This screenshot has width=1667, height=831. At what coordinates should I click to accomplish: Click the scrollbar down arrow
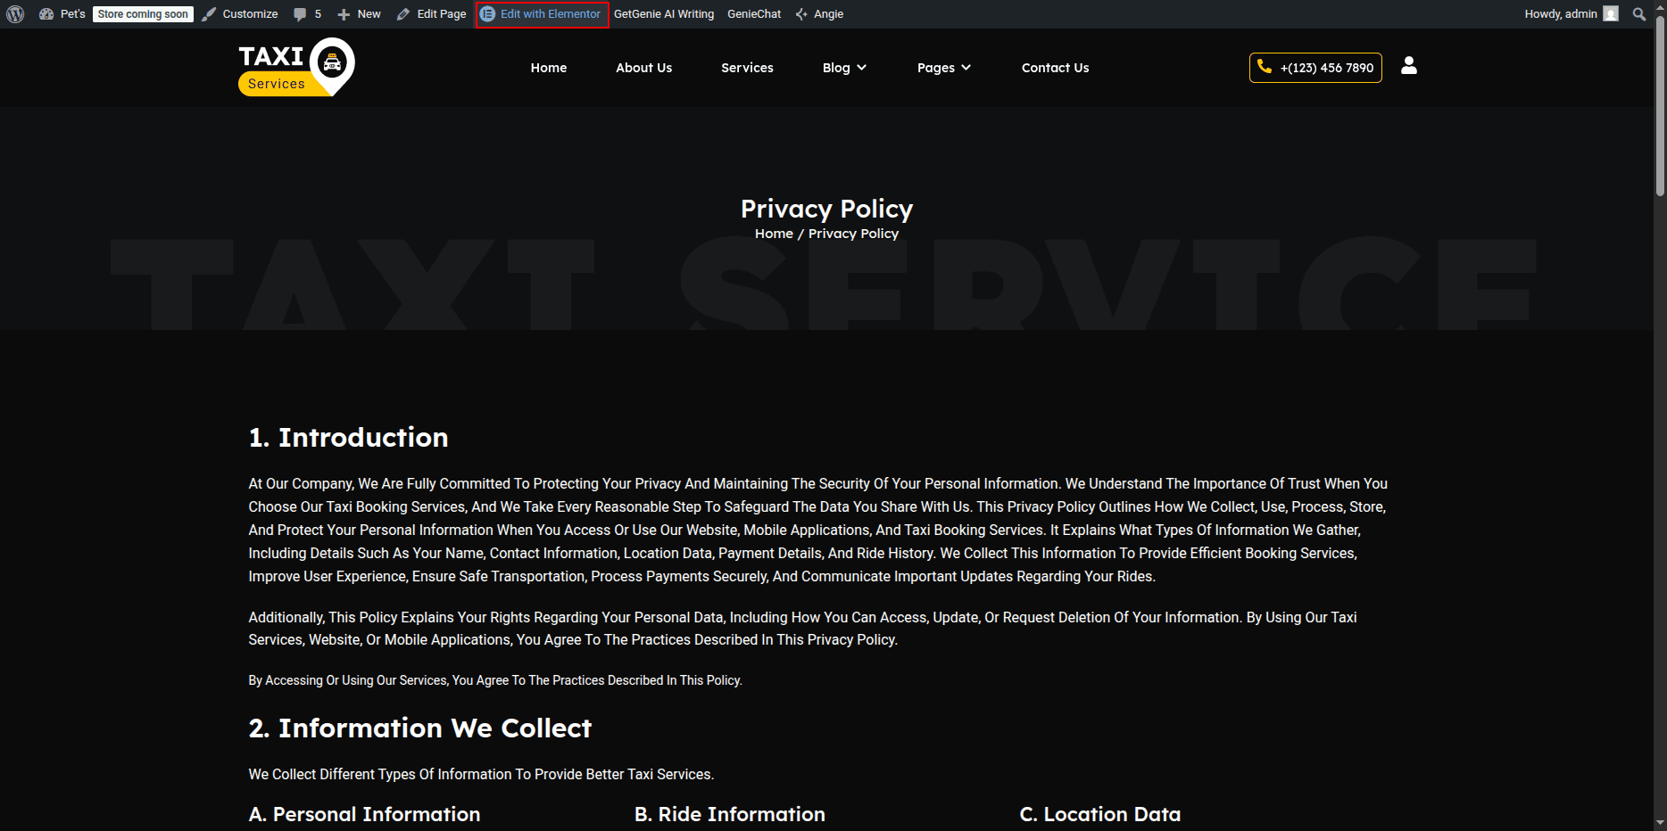tap(1660, 823)
